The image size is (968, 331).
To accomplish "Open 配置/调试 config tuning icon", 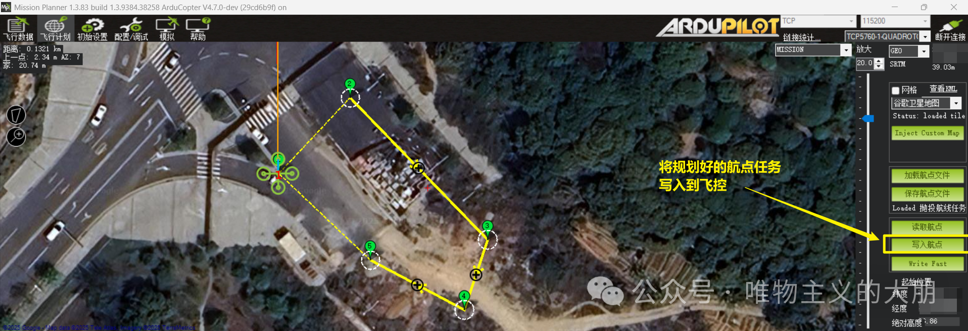I will click(131, 29).
